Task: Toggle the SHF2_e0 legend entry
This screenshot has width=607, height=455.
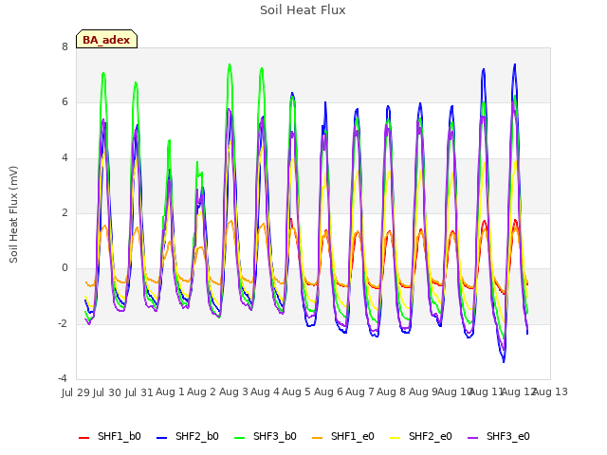Action: click(x=421, y=436)
